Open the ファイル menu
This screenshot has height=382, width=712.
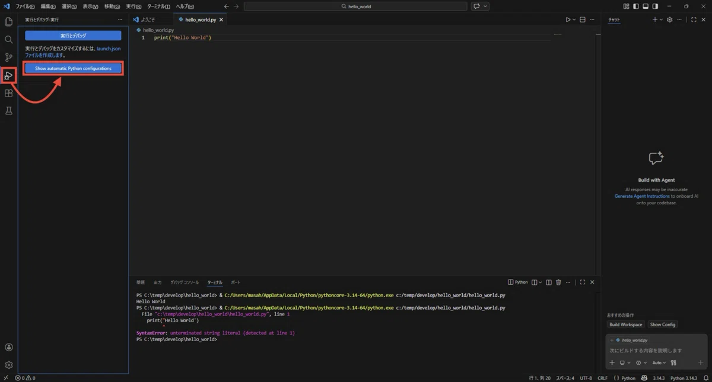[26, 6]
